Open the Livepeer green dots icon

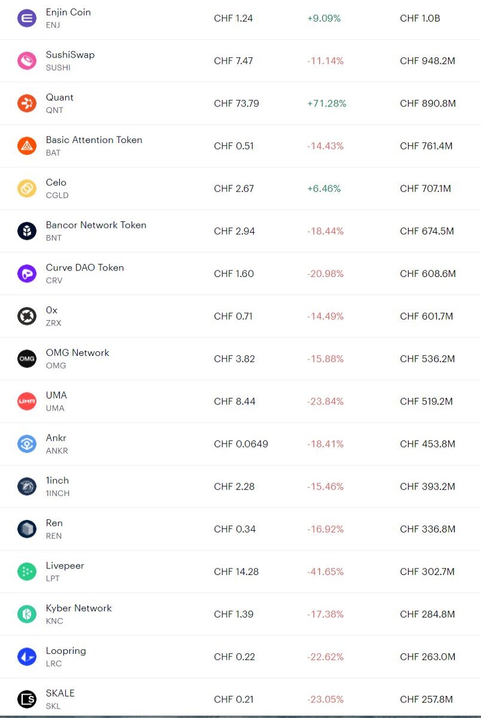27,571
